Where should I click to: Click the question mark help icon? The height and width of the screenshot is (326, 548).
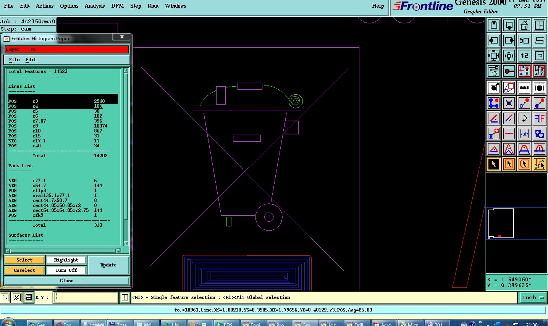coord(540,56)
